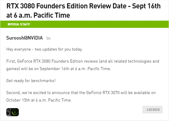Click the 'Hey everyone - two updates' sentence
The width and height of the screenshot is (169, 121).
[44, 49]
